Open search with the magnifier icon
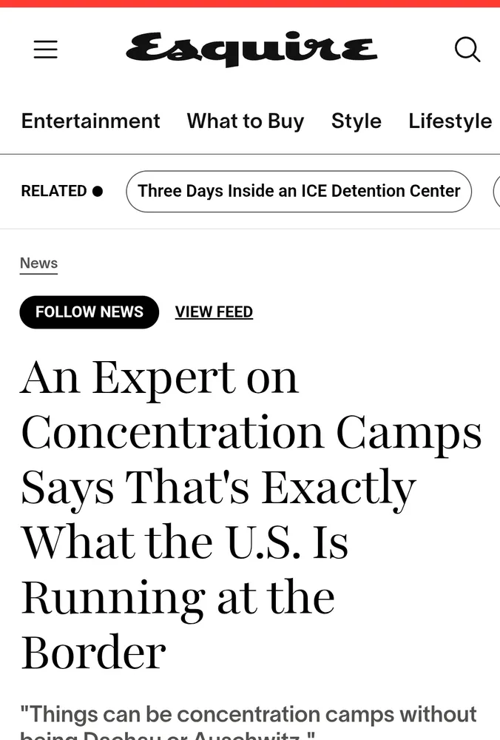500x740 pixels. point(467,50)
